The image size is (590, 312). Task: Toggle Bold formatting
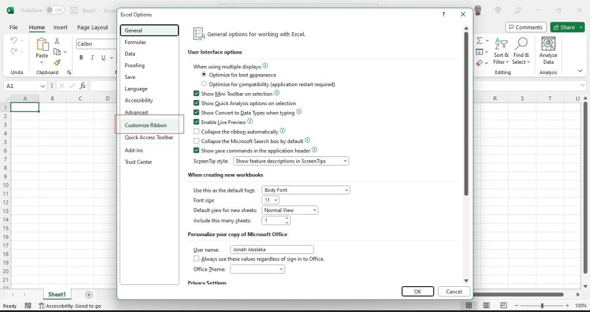tap(81, 57)
